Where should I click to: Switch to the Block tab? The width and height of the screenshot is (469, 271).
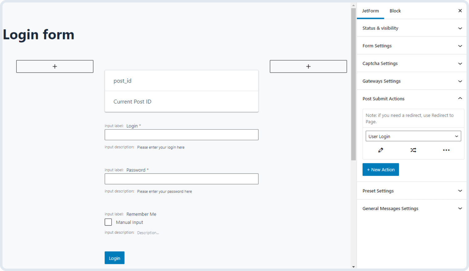(x=395, y=11)
